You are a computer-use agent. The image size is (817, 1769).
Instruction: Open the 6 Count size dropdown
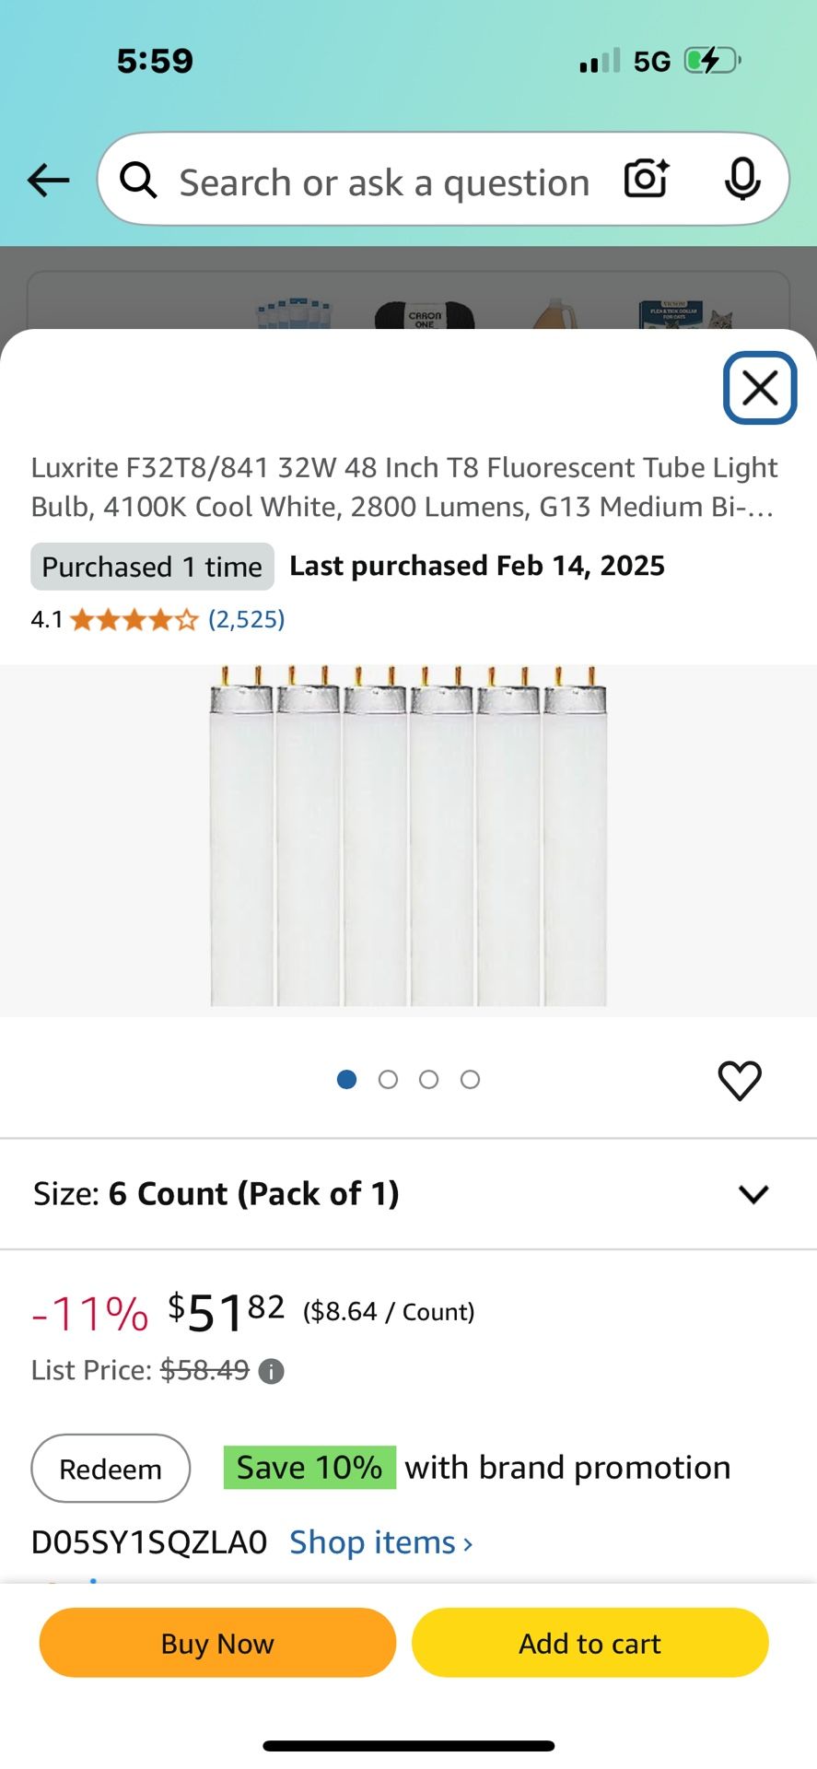[254, 1194]
